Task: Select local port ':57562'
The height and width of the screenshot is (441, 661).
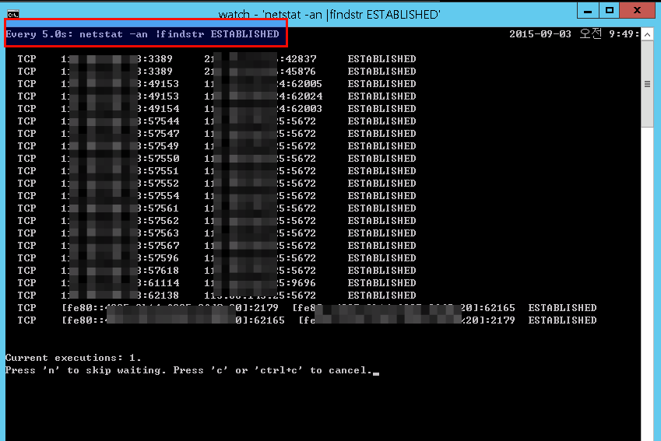Action: (161, 221)
